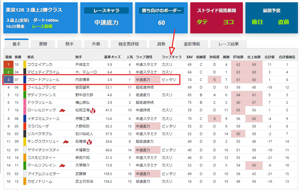
Task: Click the red flag icon beside キングスヴァリュー
Action: pos(66,142)
